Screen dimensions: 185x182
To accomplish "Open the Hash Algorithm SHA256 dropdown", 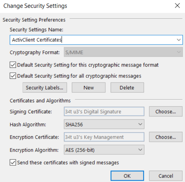I will [x=104, y=124].
